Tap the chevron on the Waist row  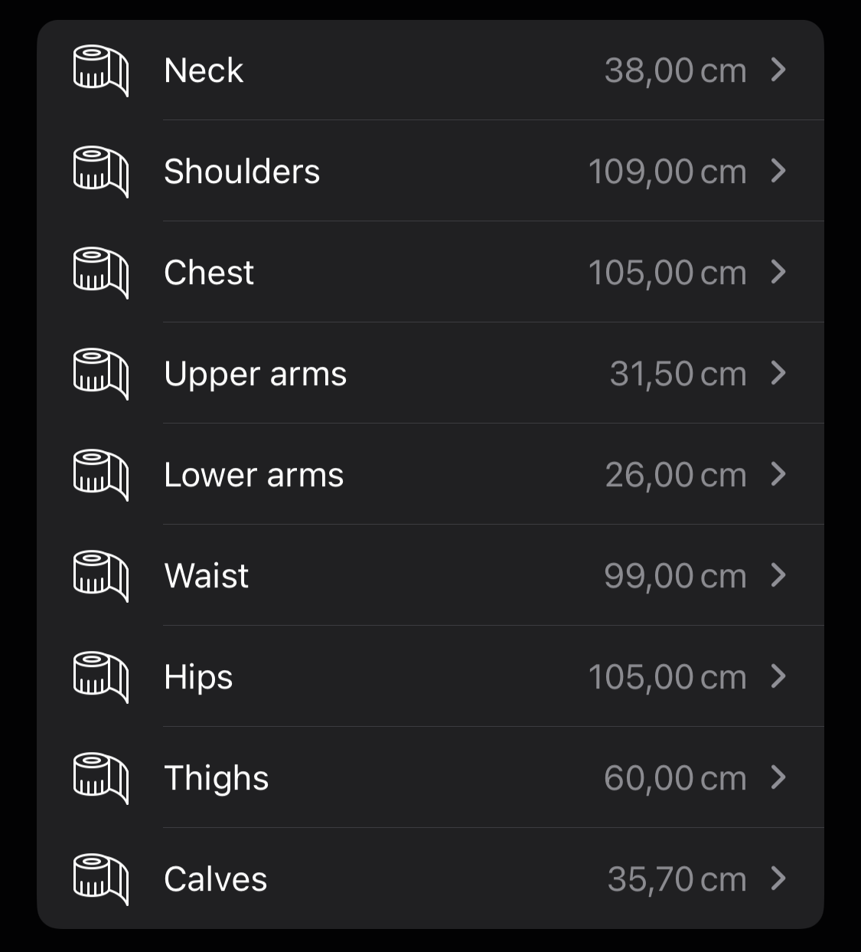point(778,575)
